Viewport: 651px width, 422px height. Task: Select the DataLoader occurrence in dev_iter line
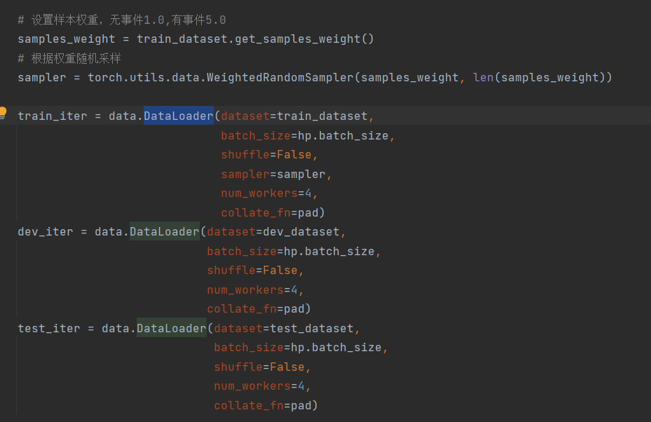click(164, 231)
